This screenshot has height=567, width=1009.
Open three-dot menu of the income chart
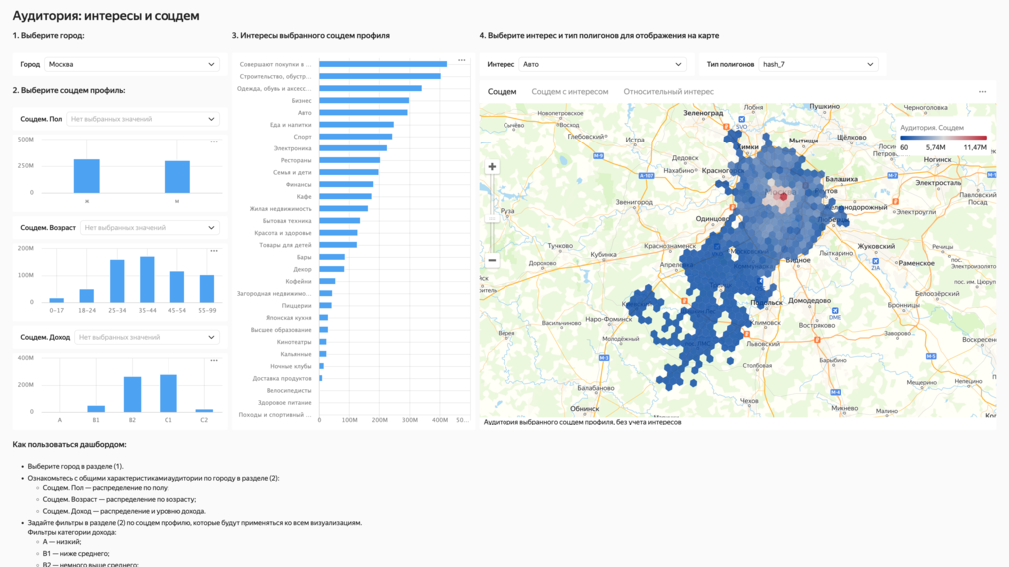(214, 361)
